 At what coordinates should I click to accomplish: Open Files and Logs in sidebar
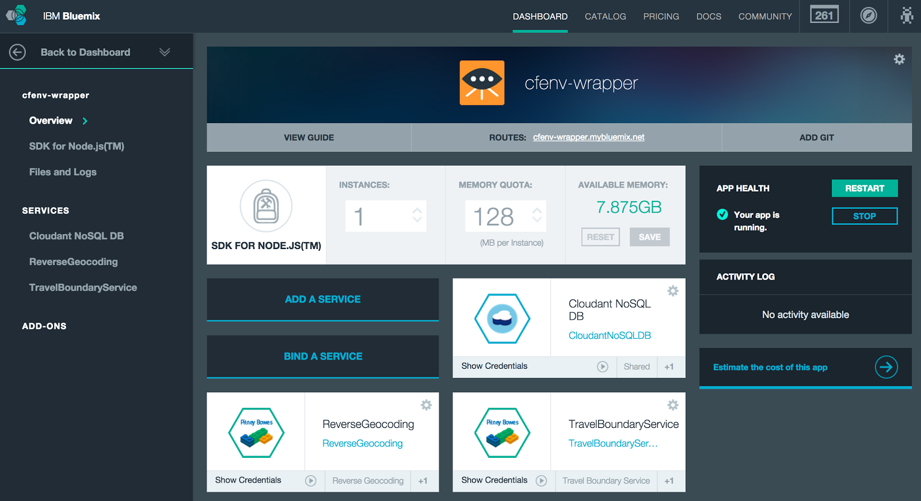tap(63, 172)
